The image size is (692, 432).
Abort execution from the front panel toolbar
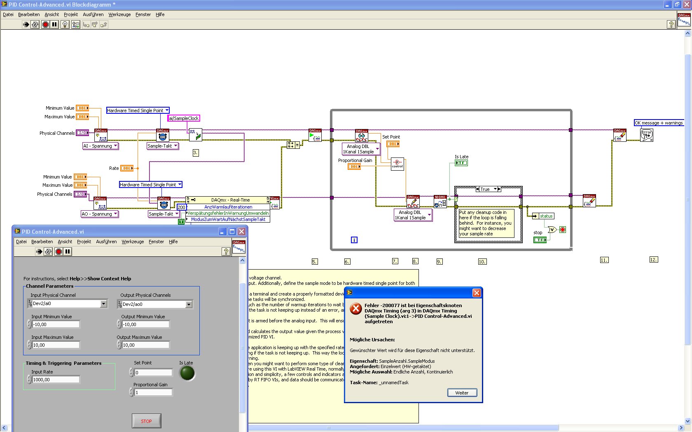click(58, 251)
